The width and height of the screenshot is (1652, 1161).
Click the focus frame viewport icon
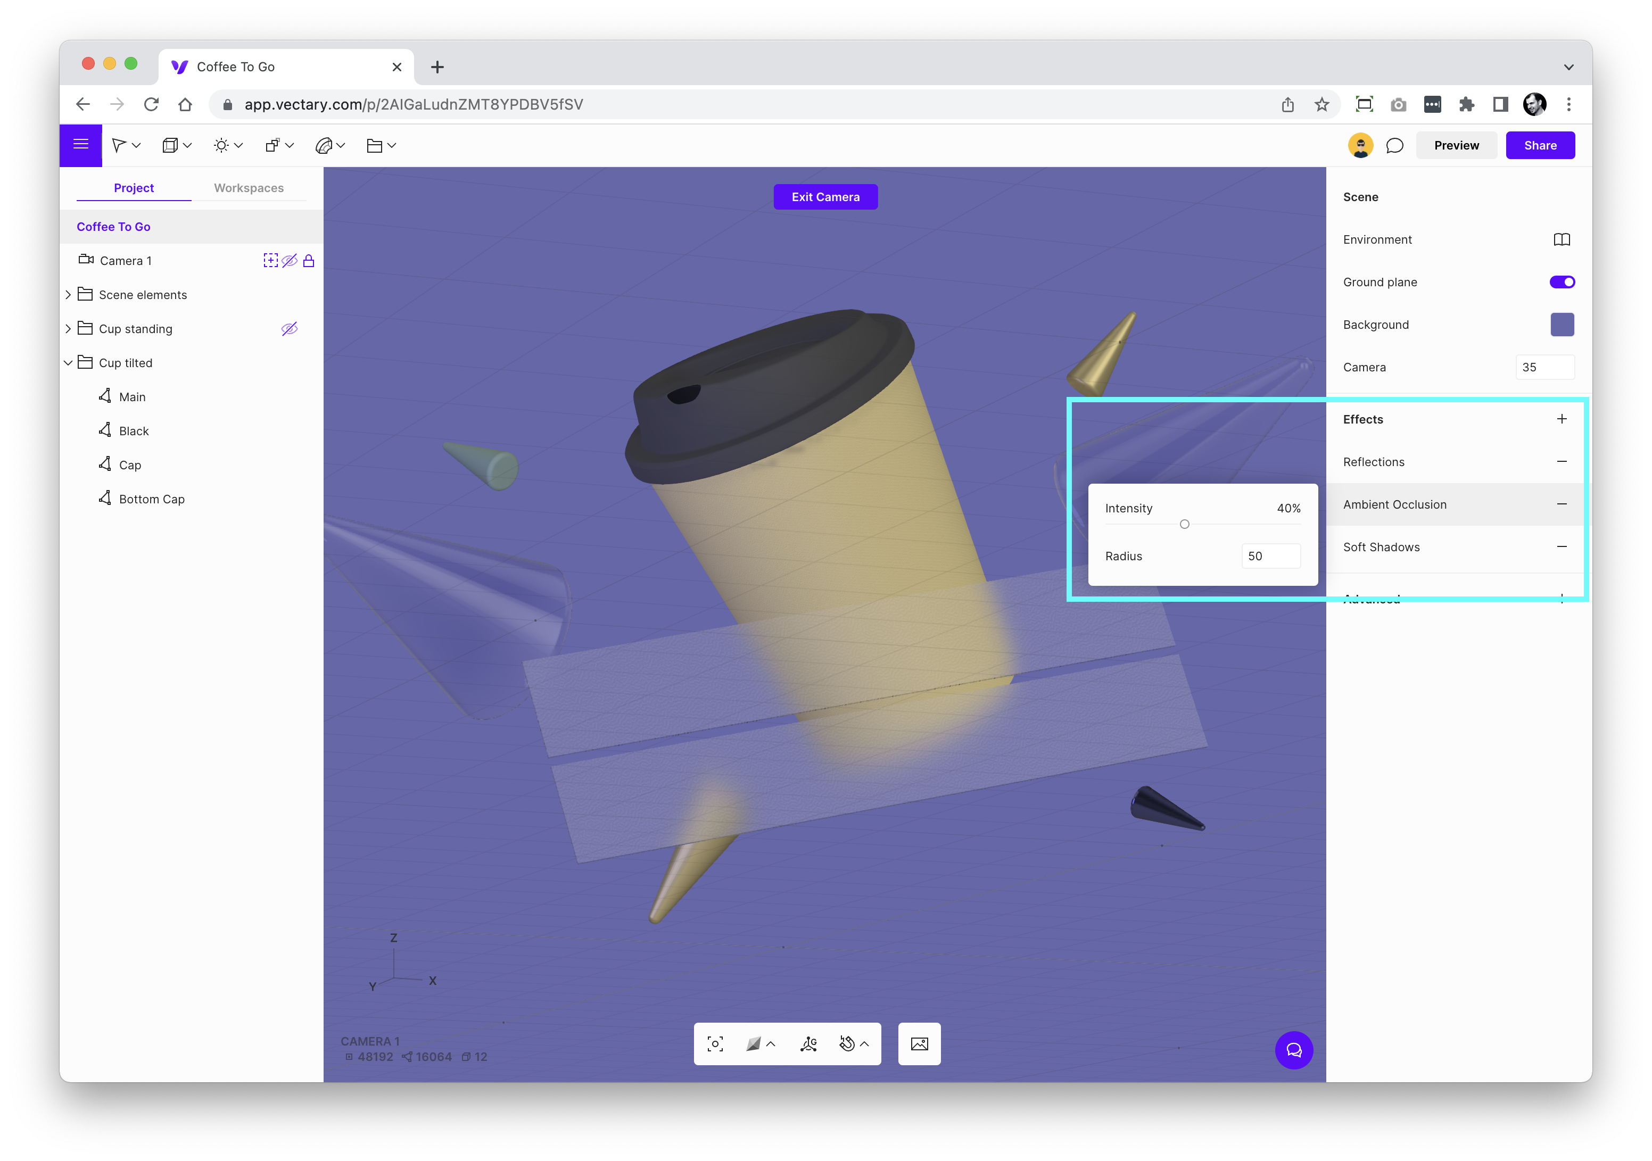pyautogui.click(x=715, y=1044)
